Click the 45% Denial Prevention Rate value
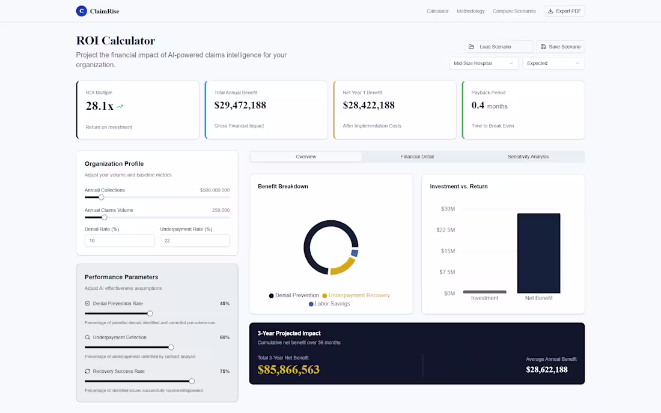Screen dimensions: 661x413 tap(225, 304)
